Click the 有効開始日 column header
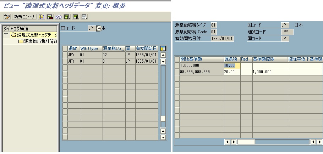The width and height of the screenshot is (323, 154). coord(146,49)
